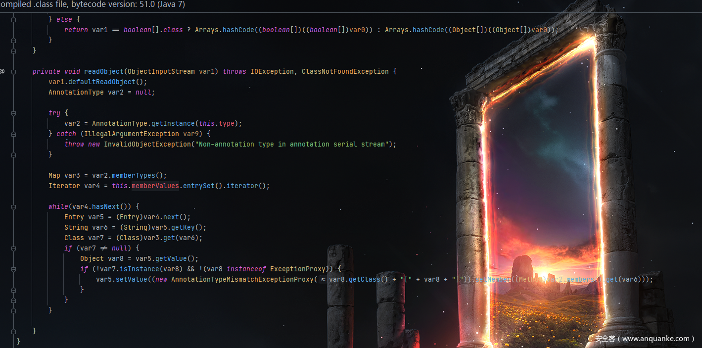This screenshot has width=702, height=348.
Task: Fold the catch IllegalArgumentException block
Action: click(13, 134)
